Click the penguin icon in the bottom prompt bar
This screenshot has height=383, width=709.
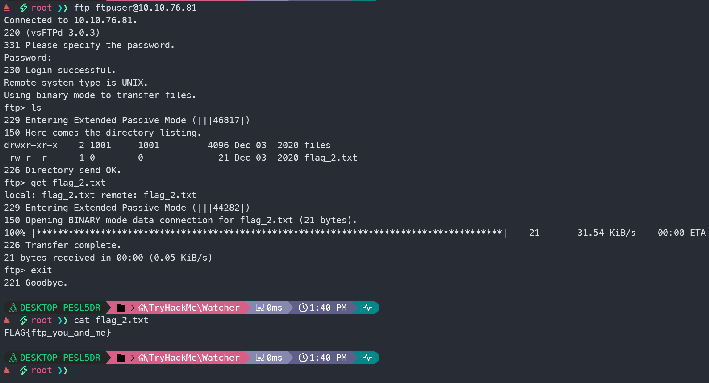click(x=13, y=358)
